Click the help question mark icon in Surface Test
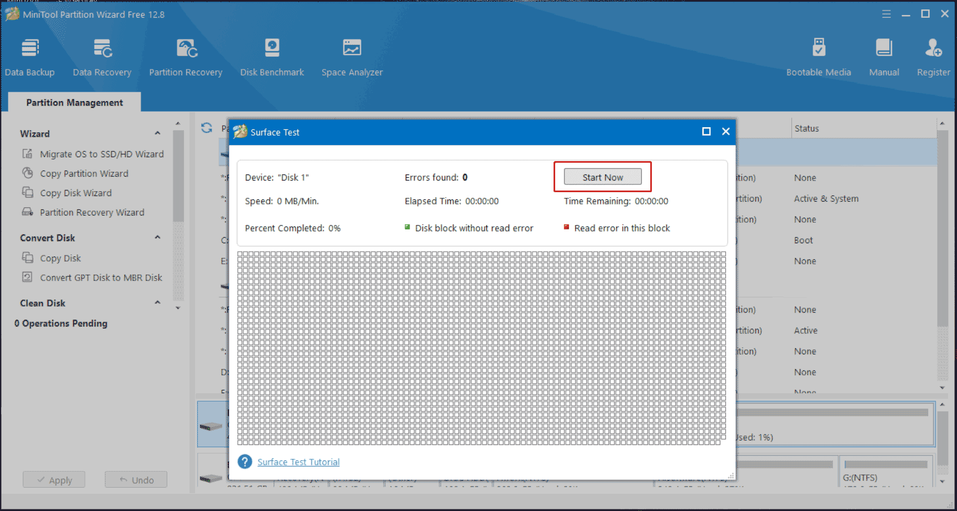This screenshot has height=511, width=957. pyautogui.click(x=245, y=462)
